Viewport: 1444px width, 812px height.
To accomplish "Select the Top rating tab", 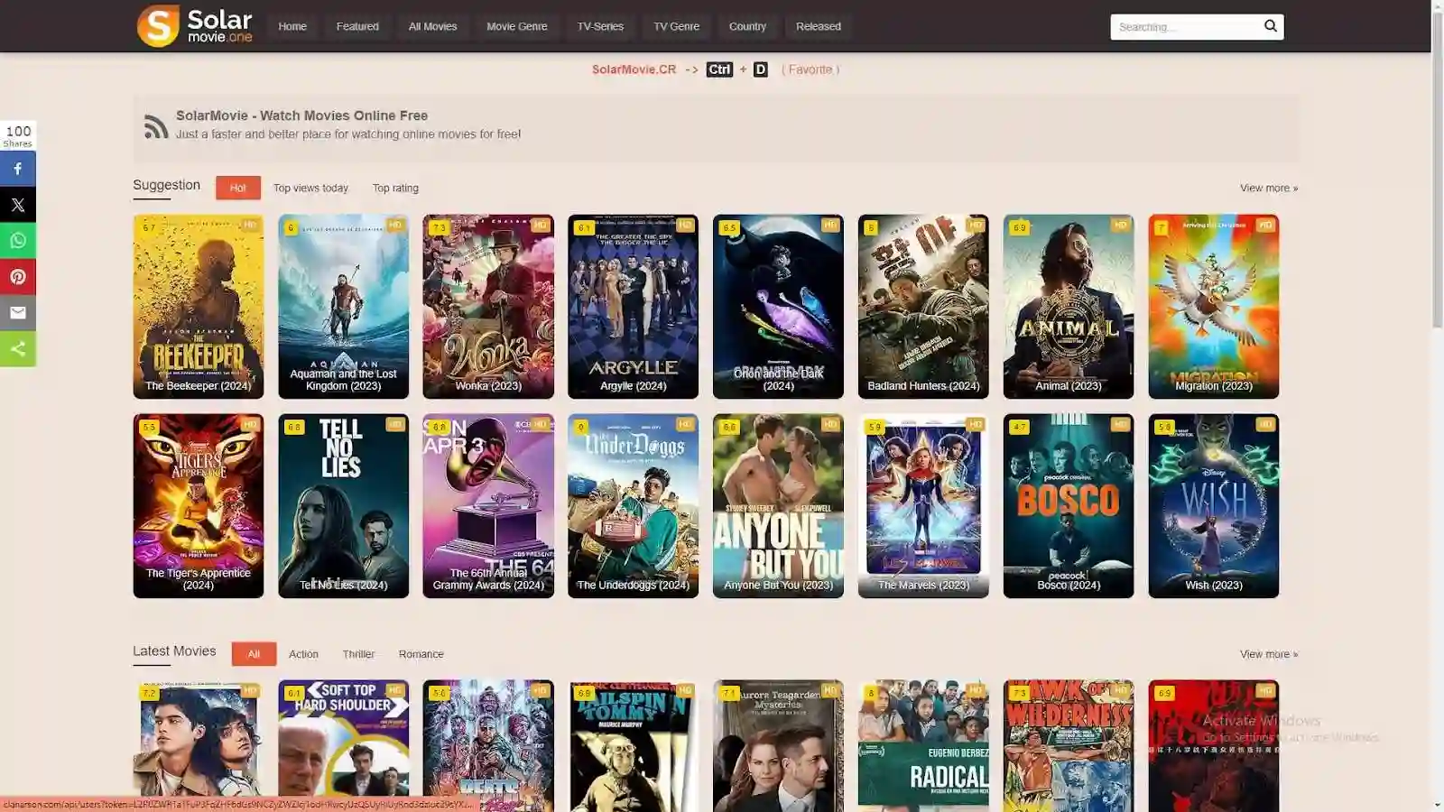I will click(395, 188).
